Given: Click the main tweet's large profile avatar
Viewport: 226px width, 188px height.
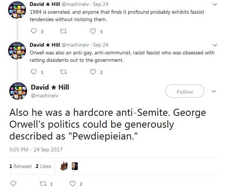Looking at the screenshot, I should 17,91.
